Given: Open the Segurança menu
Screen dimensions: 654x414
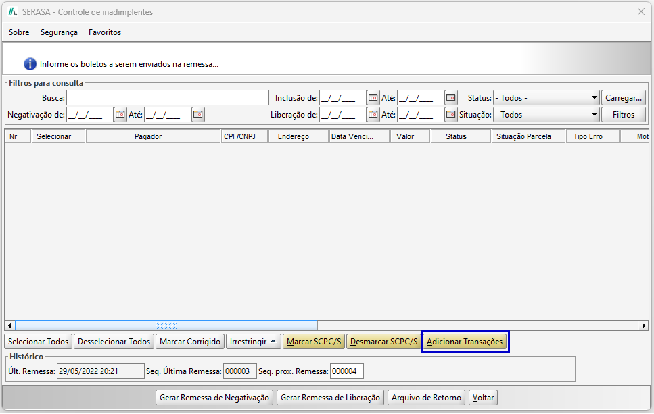Looking at the screenshot, I should [x=59, y=32].
